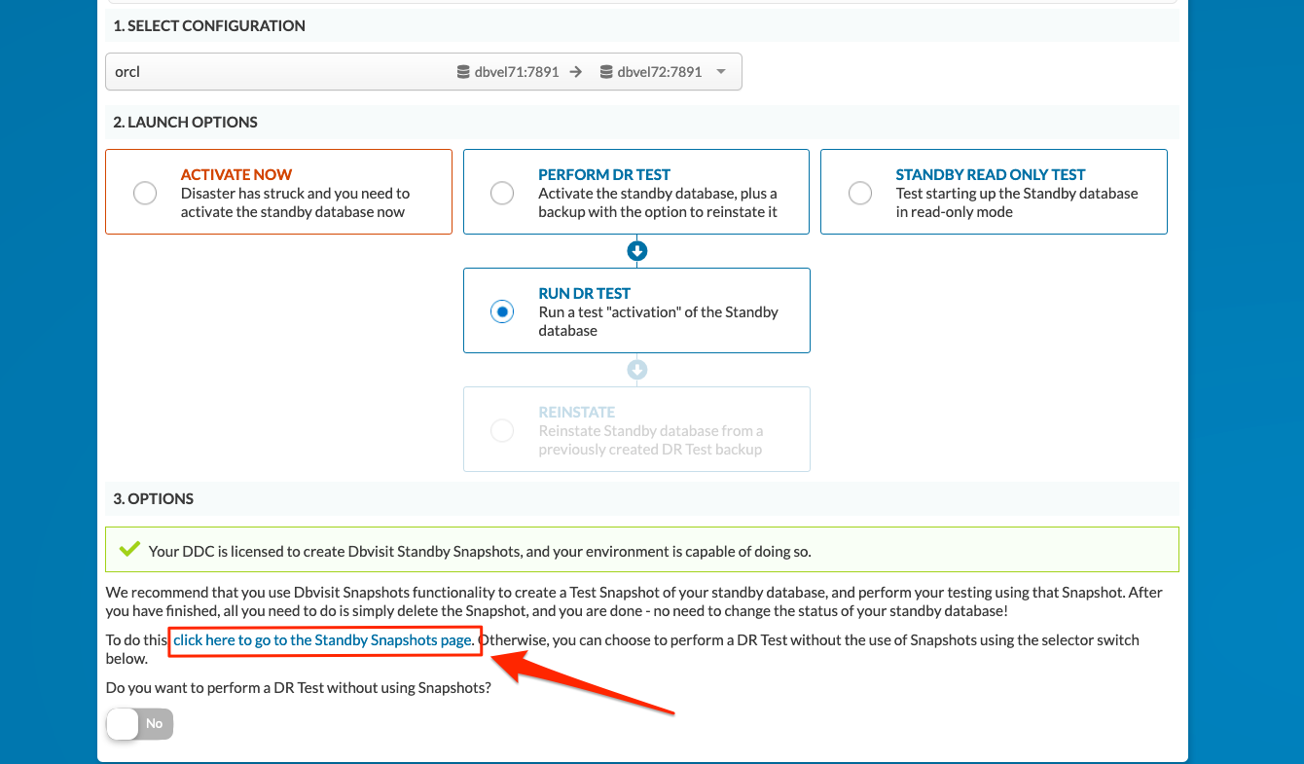This screenshot has width=1304, height=764.
Task: Click the dbvel72:7891 host text
Action: 660,72
